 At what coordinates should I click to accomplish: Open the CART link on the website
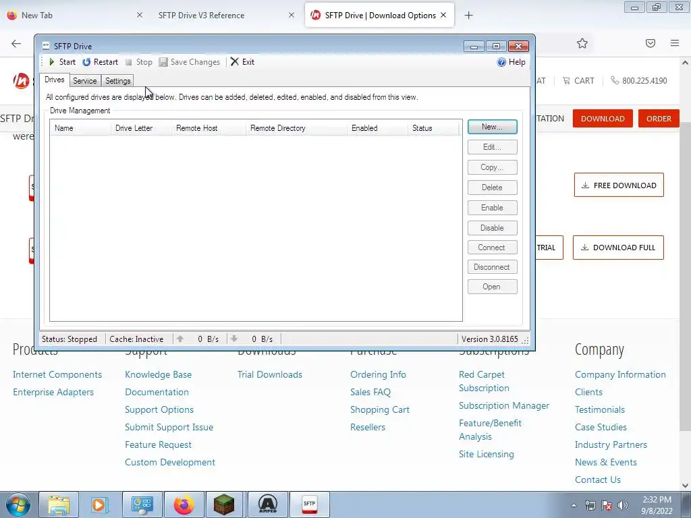click(x=578, y=81)
